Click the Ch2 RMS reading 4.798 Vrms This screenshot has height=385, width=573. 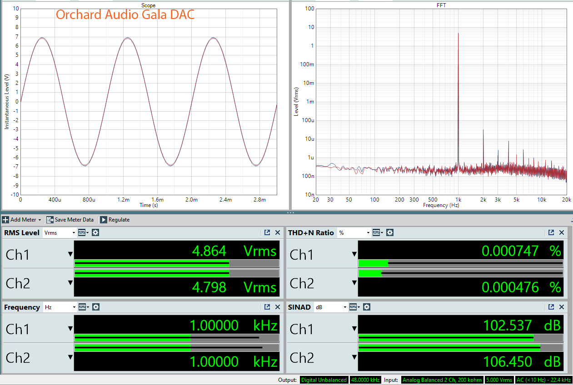click(x=234, y=287)
